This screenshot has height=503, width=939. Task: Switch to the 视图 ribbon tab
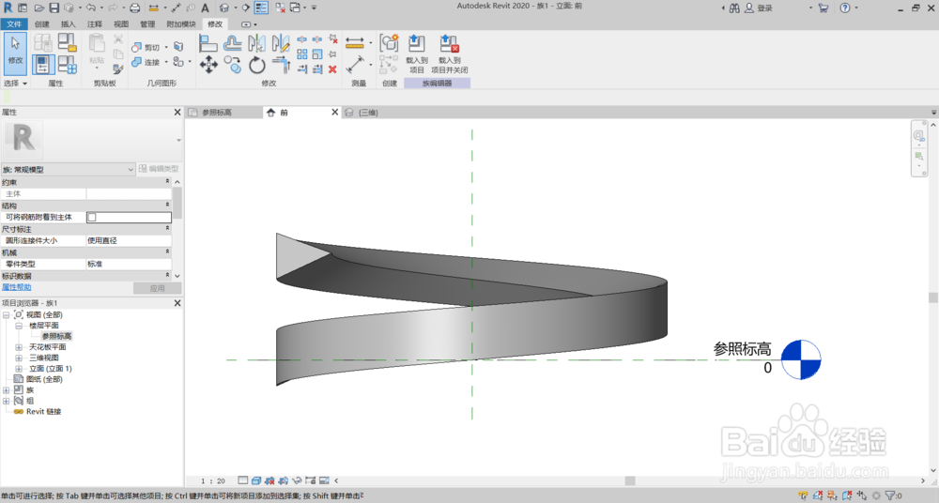tap(121, 24)
